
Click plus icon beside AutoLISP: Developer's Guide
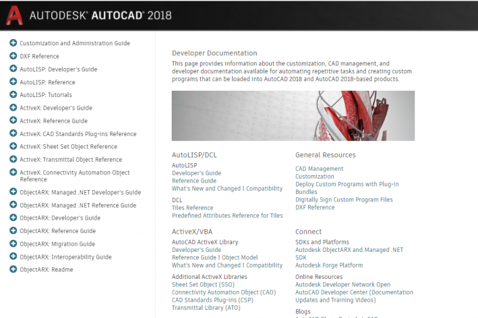pyautogui.click(x=13, y=69)
